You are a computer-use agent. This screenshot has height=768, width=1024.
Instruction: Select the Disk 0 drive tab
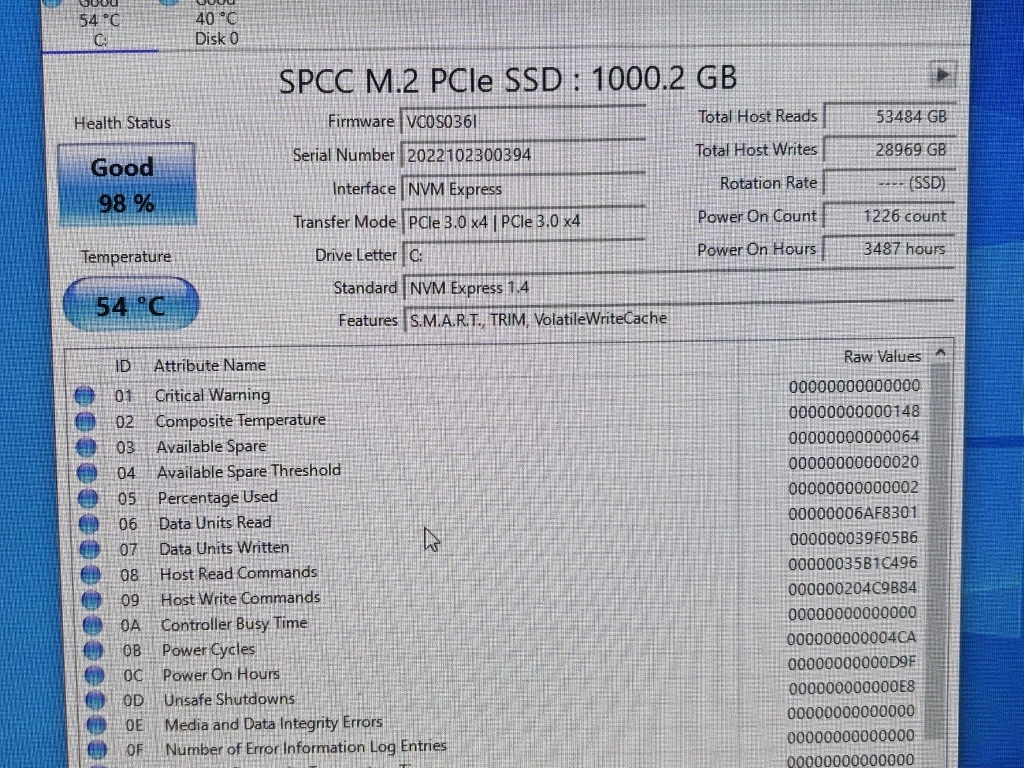(216, 23)
